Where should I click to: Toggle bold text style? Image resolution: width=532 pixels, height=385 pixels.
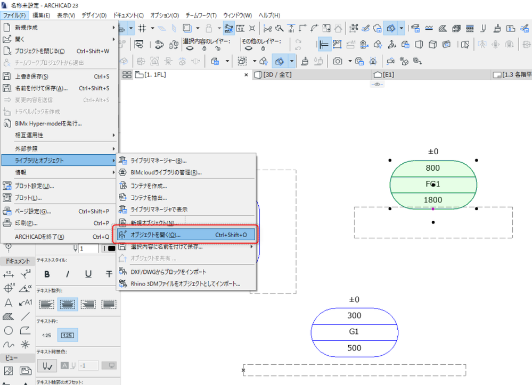click(x=47, y=274)
